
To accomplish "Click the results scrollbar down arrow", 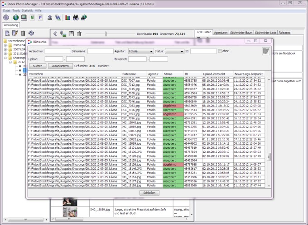I will point(269,186).
